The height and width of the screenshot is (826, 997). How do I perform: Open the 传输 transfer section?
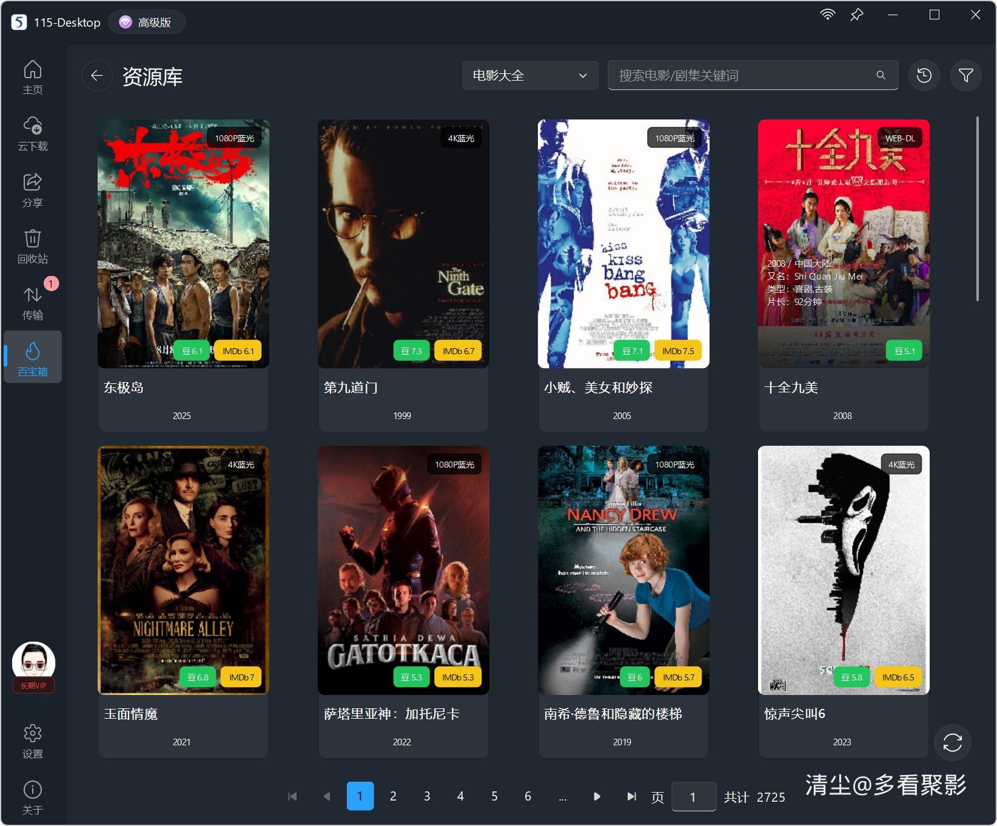point(33,303)
